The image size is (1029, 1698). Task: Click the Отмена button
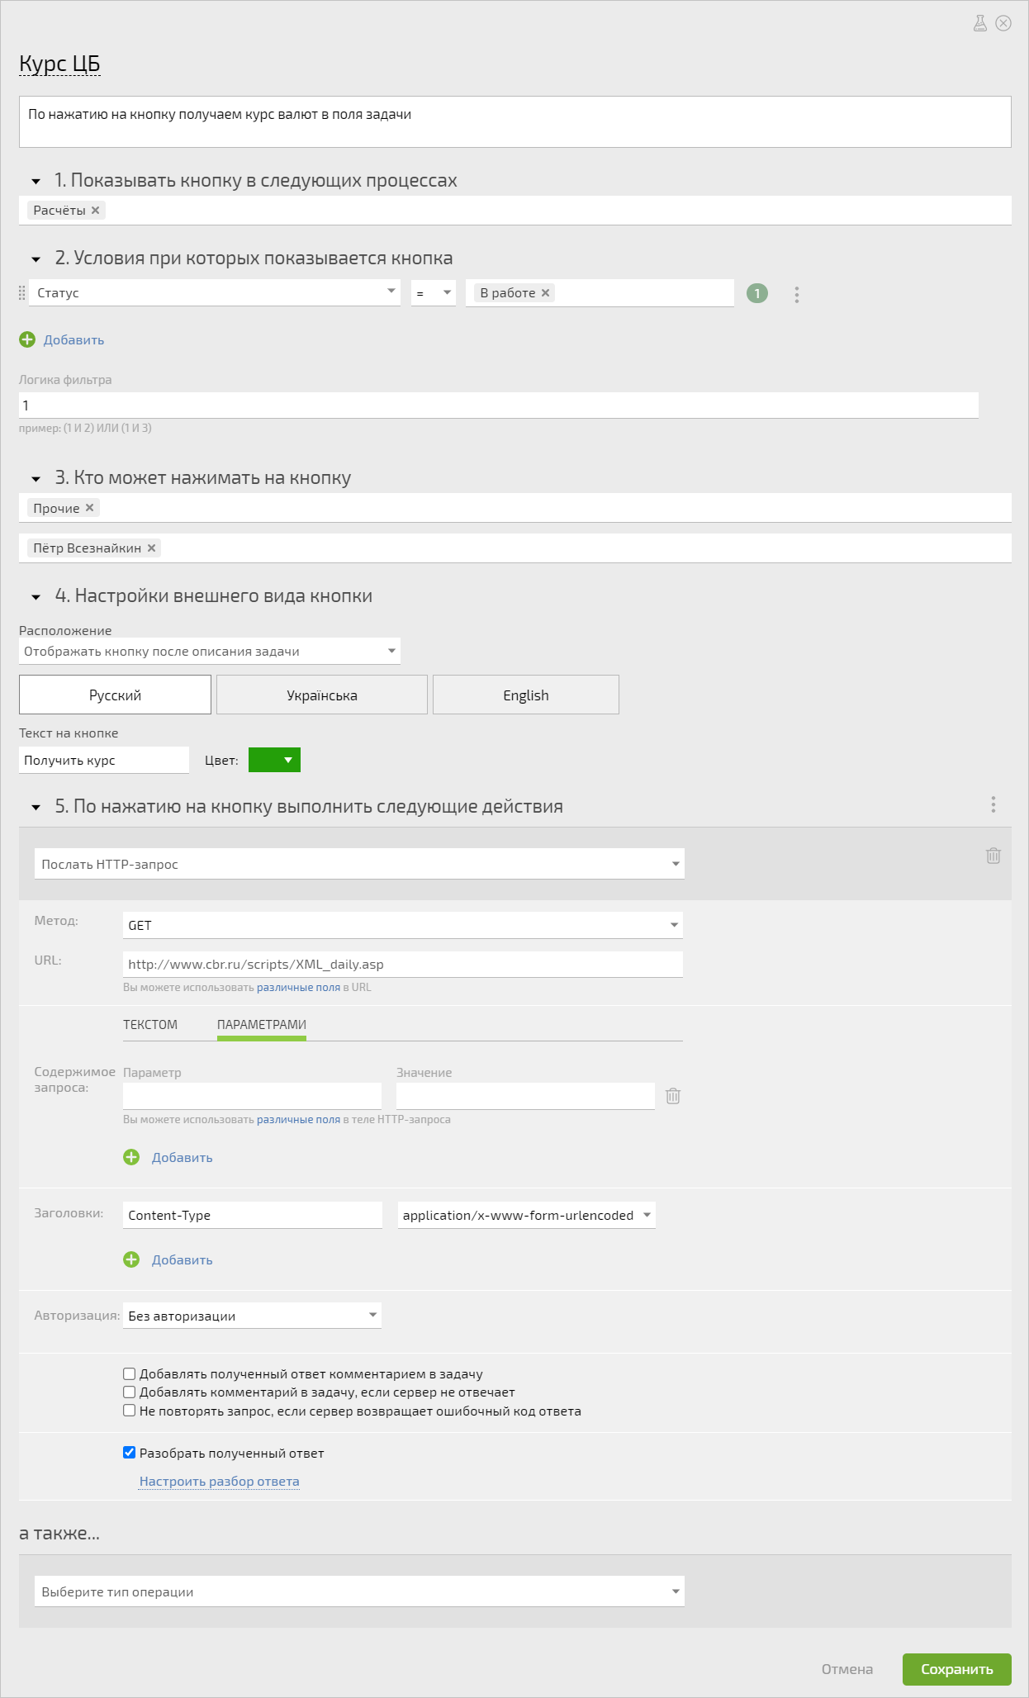point(847,1669)
